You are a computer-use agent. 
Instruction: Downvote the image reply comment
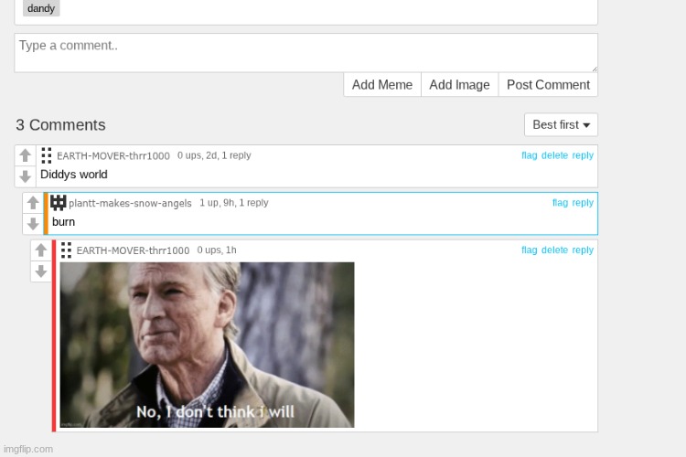click(40, 271)
